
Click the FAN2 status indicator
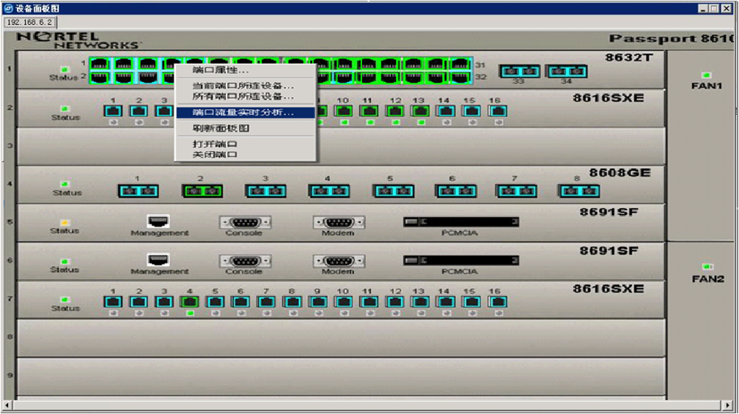point(707,267)
